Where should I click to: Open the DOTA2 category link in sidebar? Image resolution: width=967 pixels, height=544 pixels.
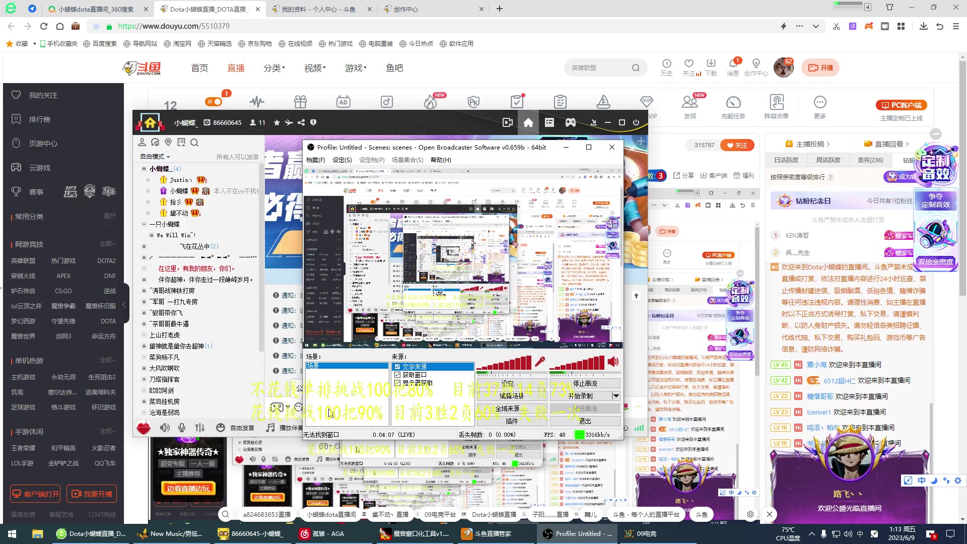[x=106, y=260]
